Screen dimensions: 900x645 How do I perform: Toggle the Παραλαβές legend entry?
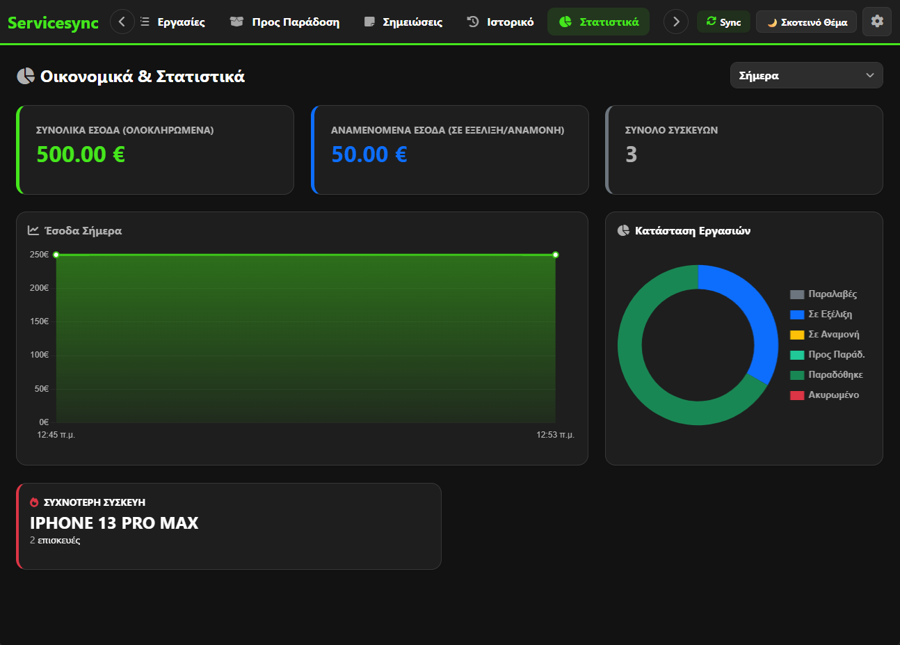pyautogui.click(x=823, y=294)
